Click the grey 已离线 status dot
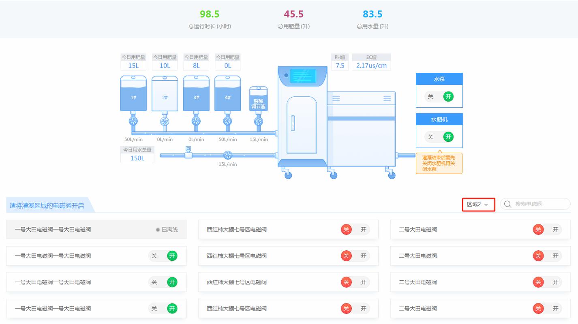Image resolution: width=578 pixels, height=324 pixels. (x=158, y=230)
